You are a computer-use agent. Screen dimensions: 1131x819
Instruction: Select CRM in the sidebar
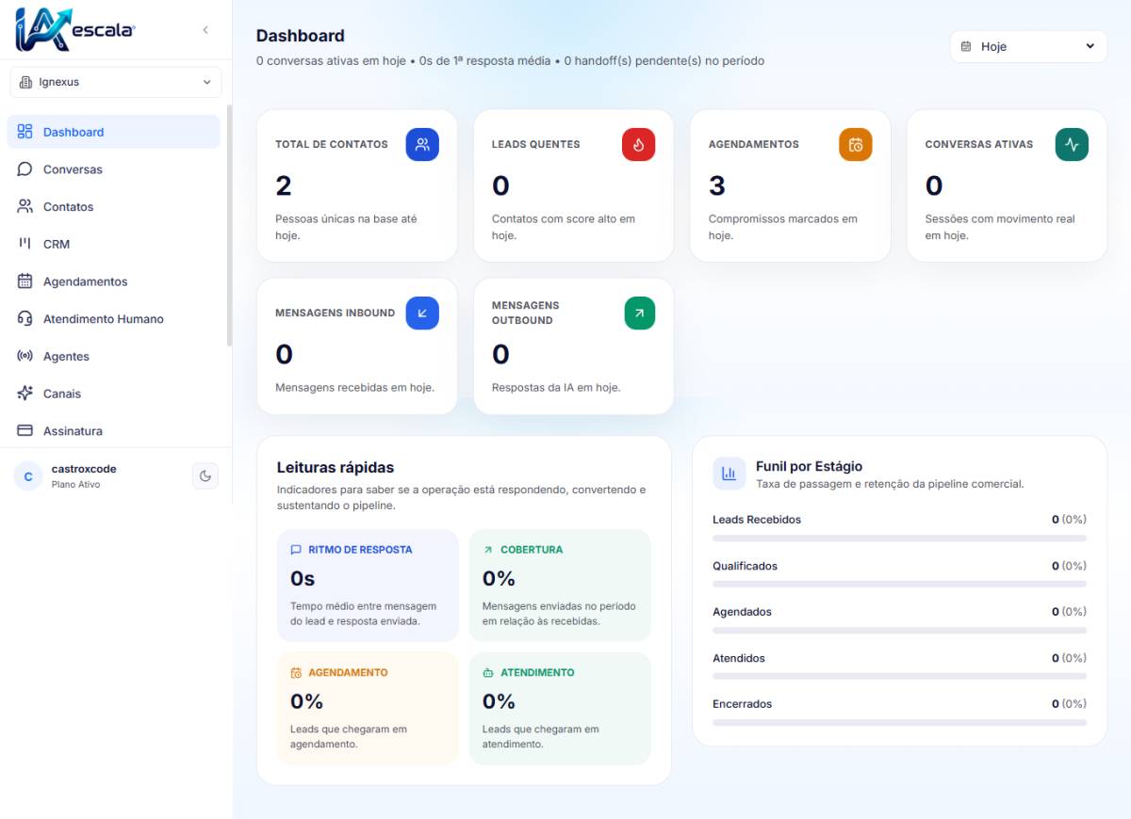113,244
